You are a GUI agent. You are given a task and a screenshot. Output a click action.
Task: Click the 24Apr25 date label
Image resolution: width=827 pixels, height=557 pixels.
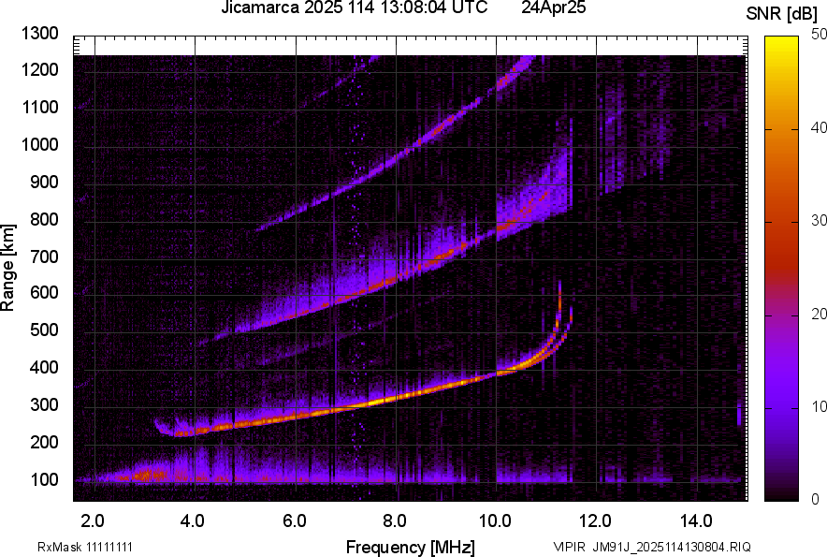[x=553, y=8]
